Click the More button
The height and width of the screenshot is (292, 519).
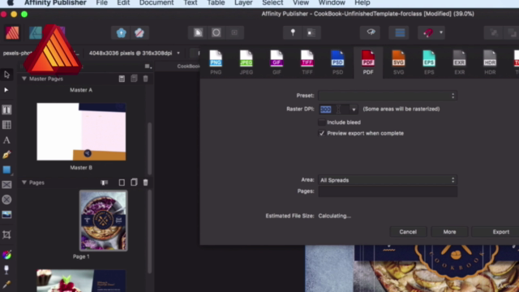click(449, 232)
